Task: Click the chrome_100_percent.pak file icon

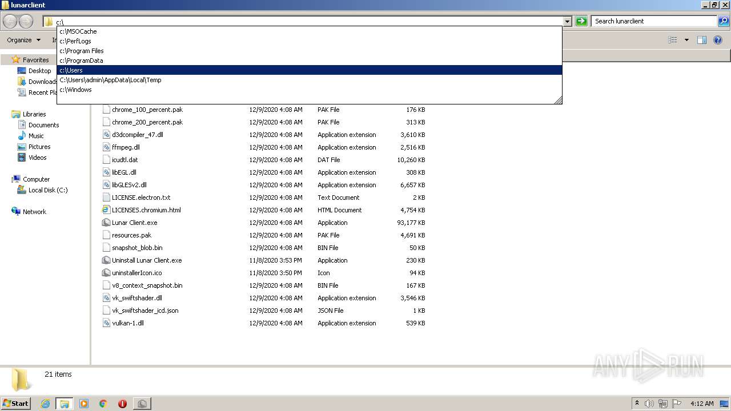Action: tap(106, 110)
